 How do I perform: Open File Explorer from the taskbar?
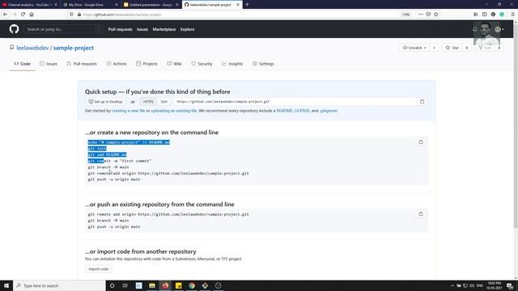pos(152,285)
